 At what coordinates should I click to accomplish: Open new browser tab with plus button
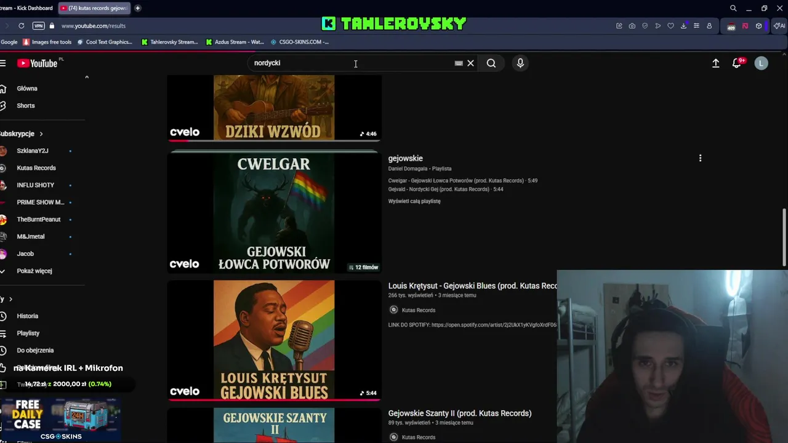point(137,8)
